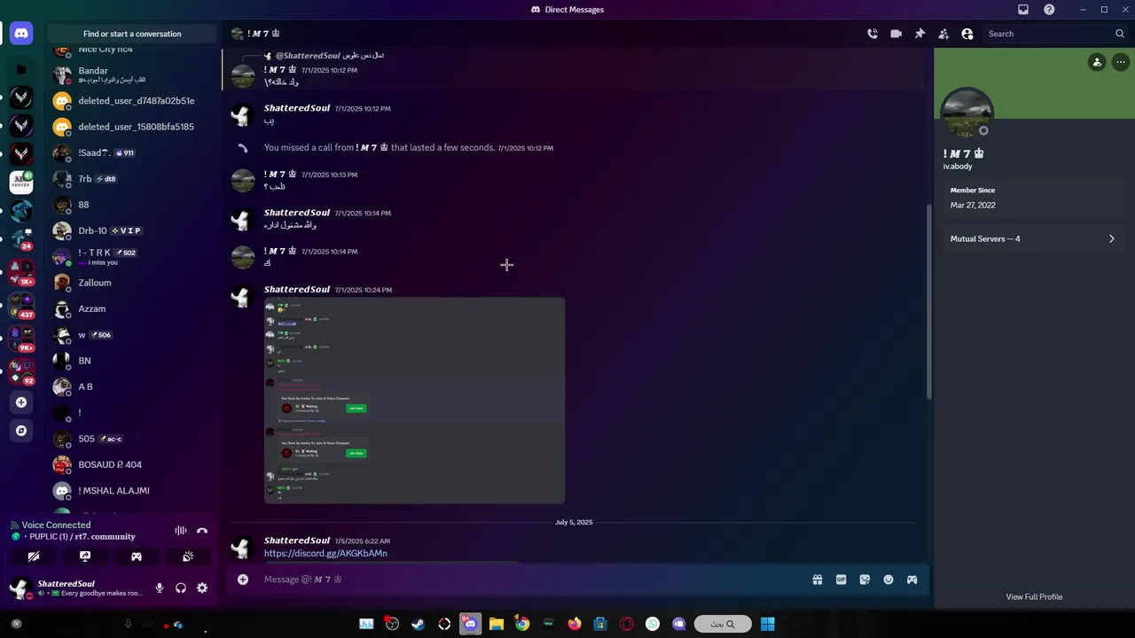Open the more options ellipsis on profile banner
Viewport: 1135px width, 638px height.
pos(1121,62)
